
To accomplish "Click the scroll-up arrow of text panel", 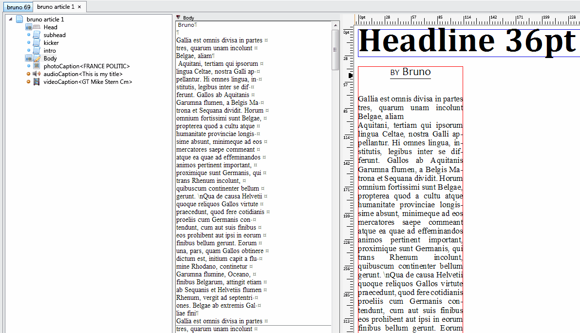I will click(336, 25).
